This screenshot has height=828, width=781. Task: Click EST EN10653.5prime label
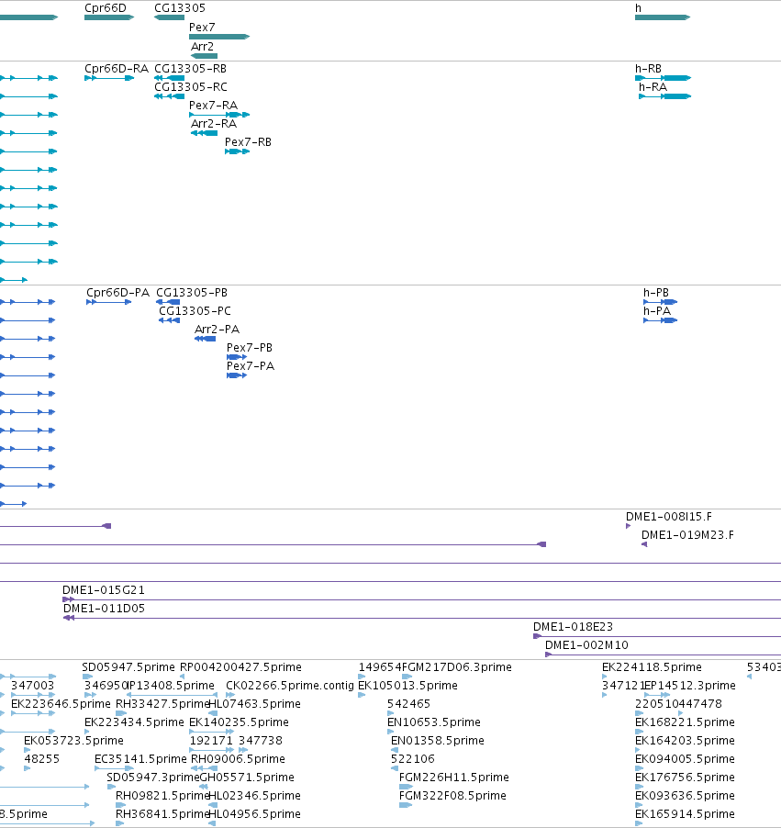coord(434,722)
